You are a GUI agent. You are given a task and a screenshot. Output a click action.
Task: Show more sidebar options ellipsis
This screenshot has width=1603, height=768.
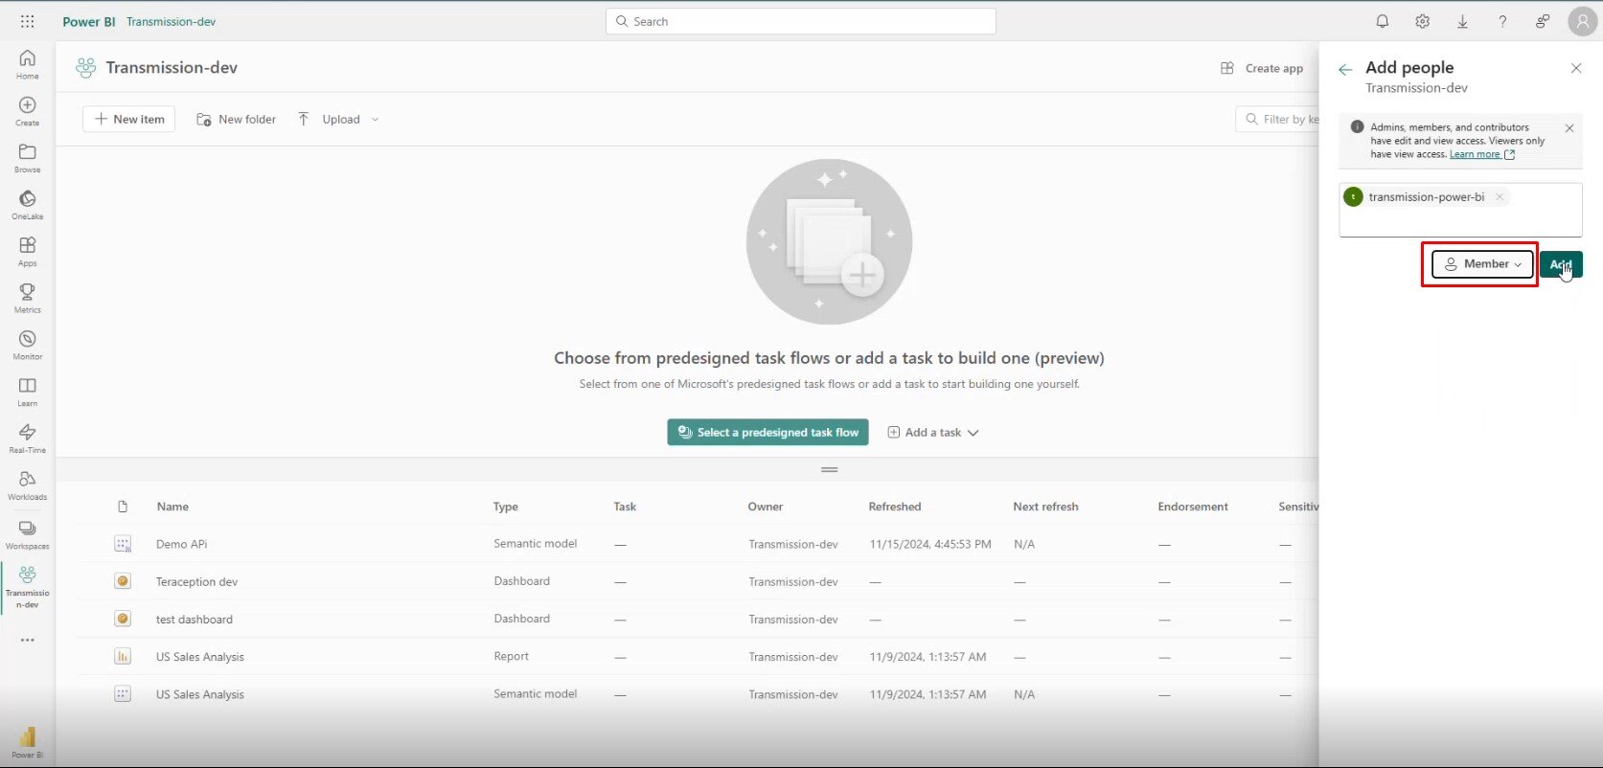point(27,640)
